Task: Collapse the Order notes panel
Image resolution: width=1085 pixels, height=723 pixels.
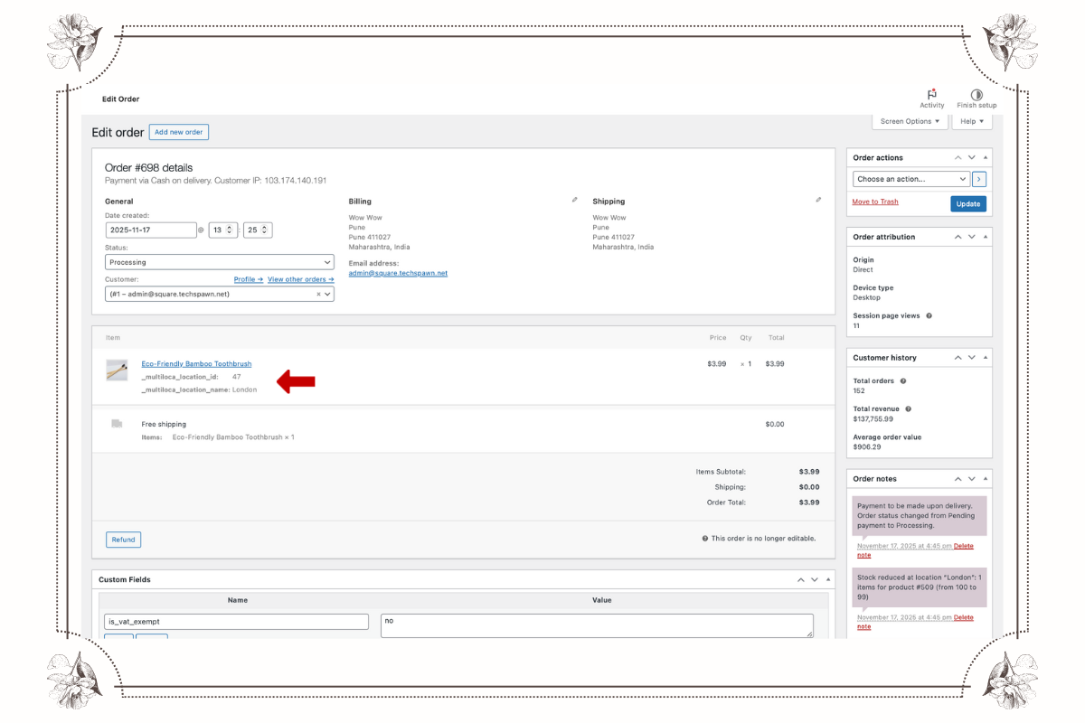Action: 984,478
